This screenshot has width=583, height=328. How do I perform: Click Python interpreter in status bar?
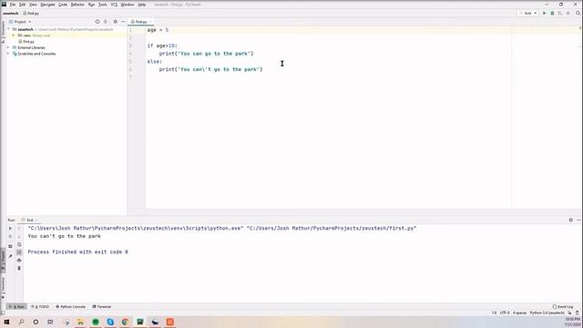tap(547, 313)
